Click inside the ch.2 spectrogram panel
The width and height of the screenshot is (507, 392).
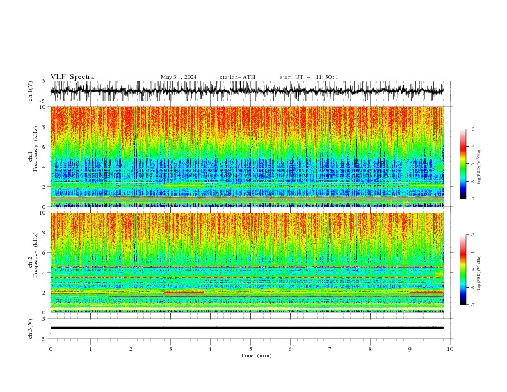tap(246, 263)
